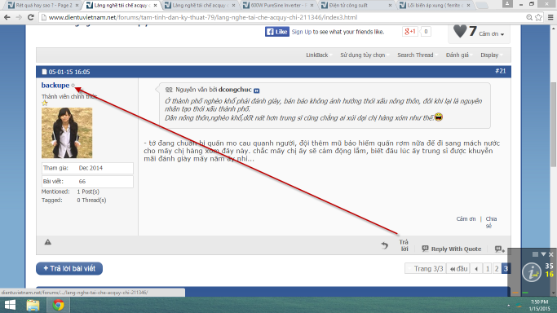
Task: Click the report post warning icon
Action: pyautogui.click(x=47, y=242)
